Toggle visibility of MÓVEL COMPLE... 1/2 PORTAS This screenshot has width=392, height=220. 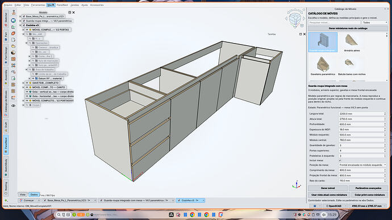[27, 29]
